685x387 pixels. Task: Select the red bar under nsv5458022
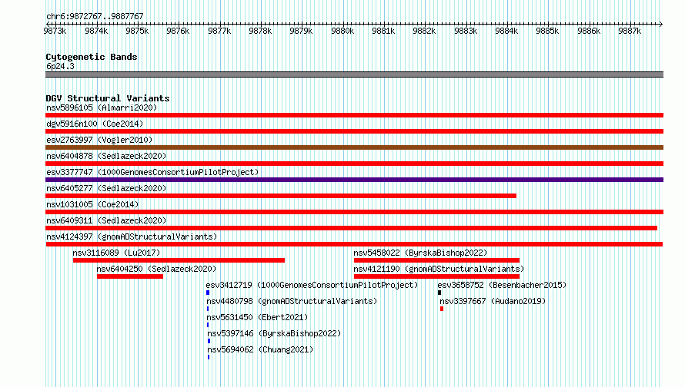click(436, 260)
